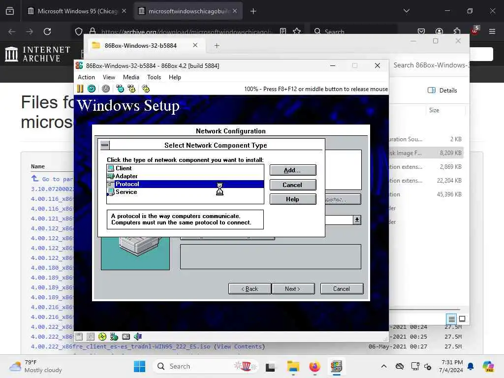The image size is (504, 378).
Task: Click the 86Box Ctrl+Alt+Esc icon
Action: pyautogui.click(x=131, y=89)
